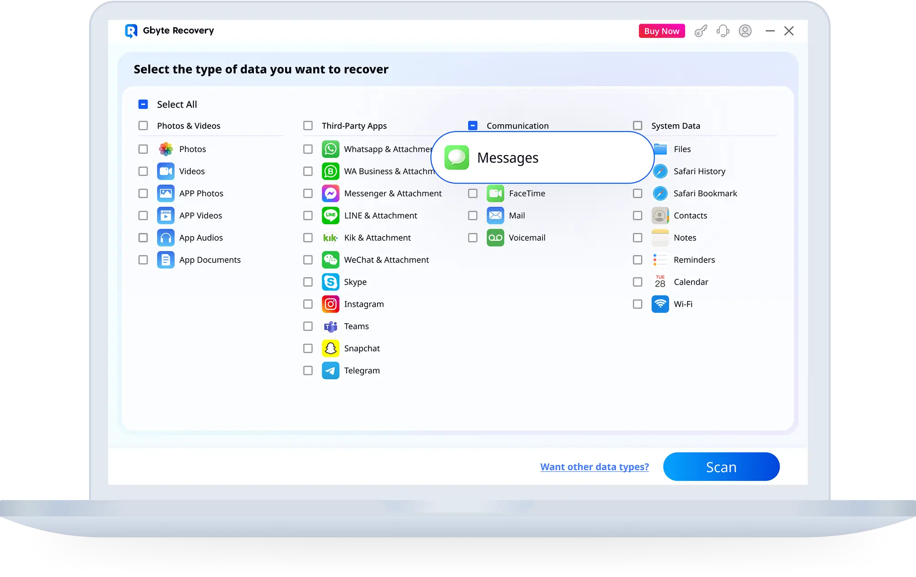916x577 pixels.
Task: Check the Notes checkbox
Action: click(638, 238)
